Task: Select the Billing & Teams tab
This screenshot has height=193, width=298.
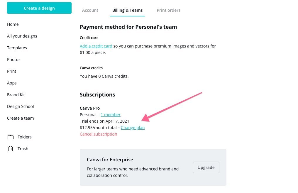Action: (127, 10)
